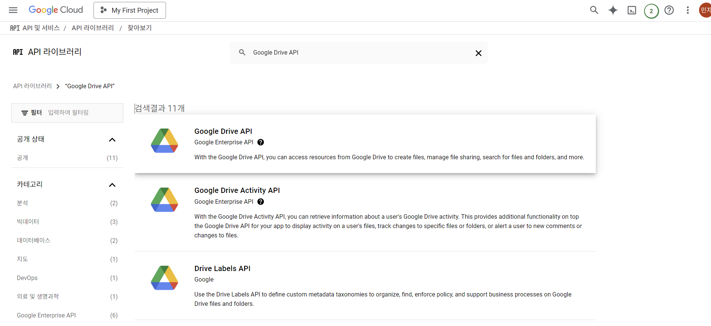Open the user account avatar

click(x=705, y=10)
